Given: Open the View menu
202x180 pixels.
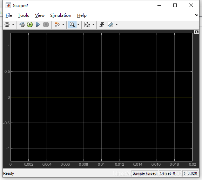Looking at the screenshot, I should click(40, 15).
